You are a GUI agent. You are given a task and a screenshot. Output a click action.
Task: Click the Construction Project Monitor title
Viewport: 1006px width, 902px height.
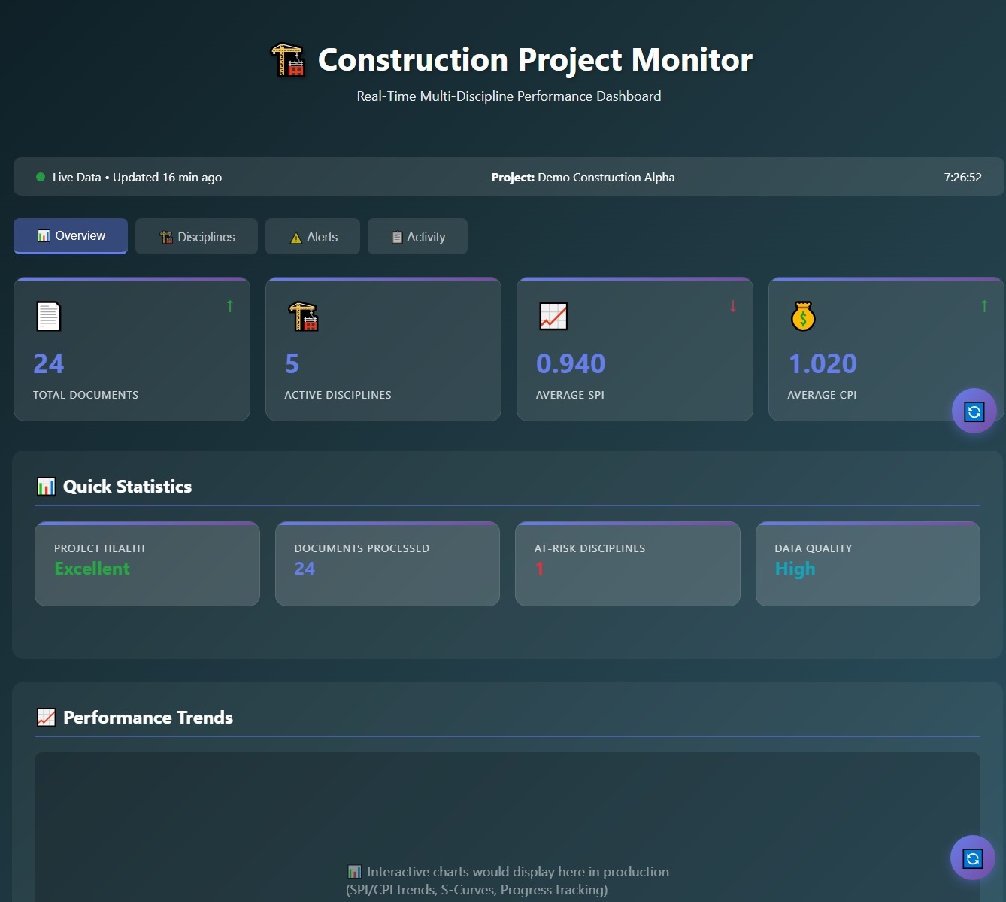[x=535, y=60]
